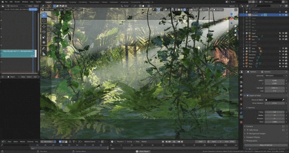Click the Focus on Object eyedropper
The width and height of the screenshot is (289, 153).
click(x=283, y=100)
